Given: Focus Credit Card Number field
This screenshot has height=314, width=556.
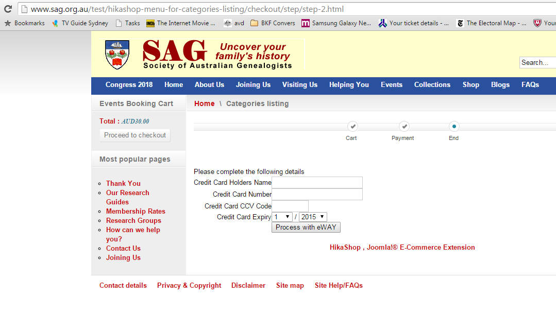Looking at the screenshot, I should [317, 194].
